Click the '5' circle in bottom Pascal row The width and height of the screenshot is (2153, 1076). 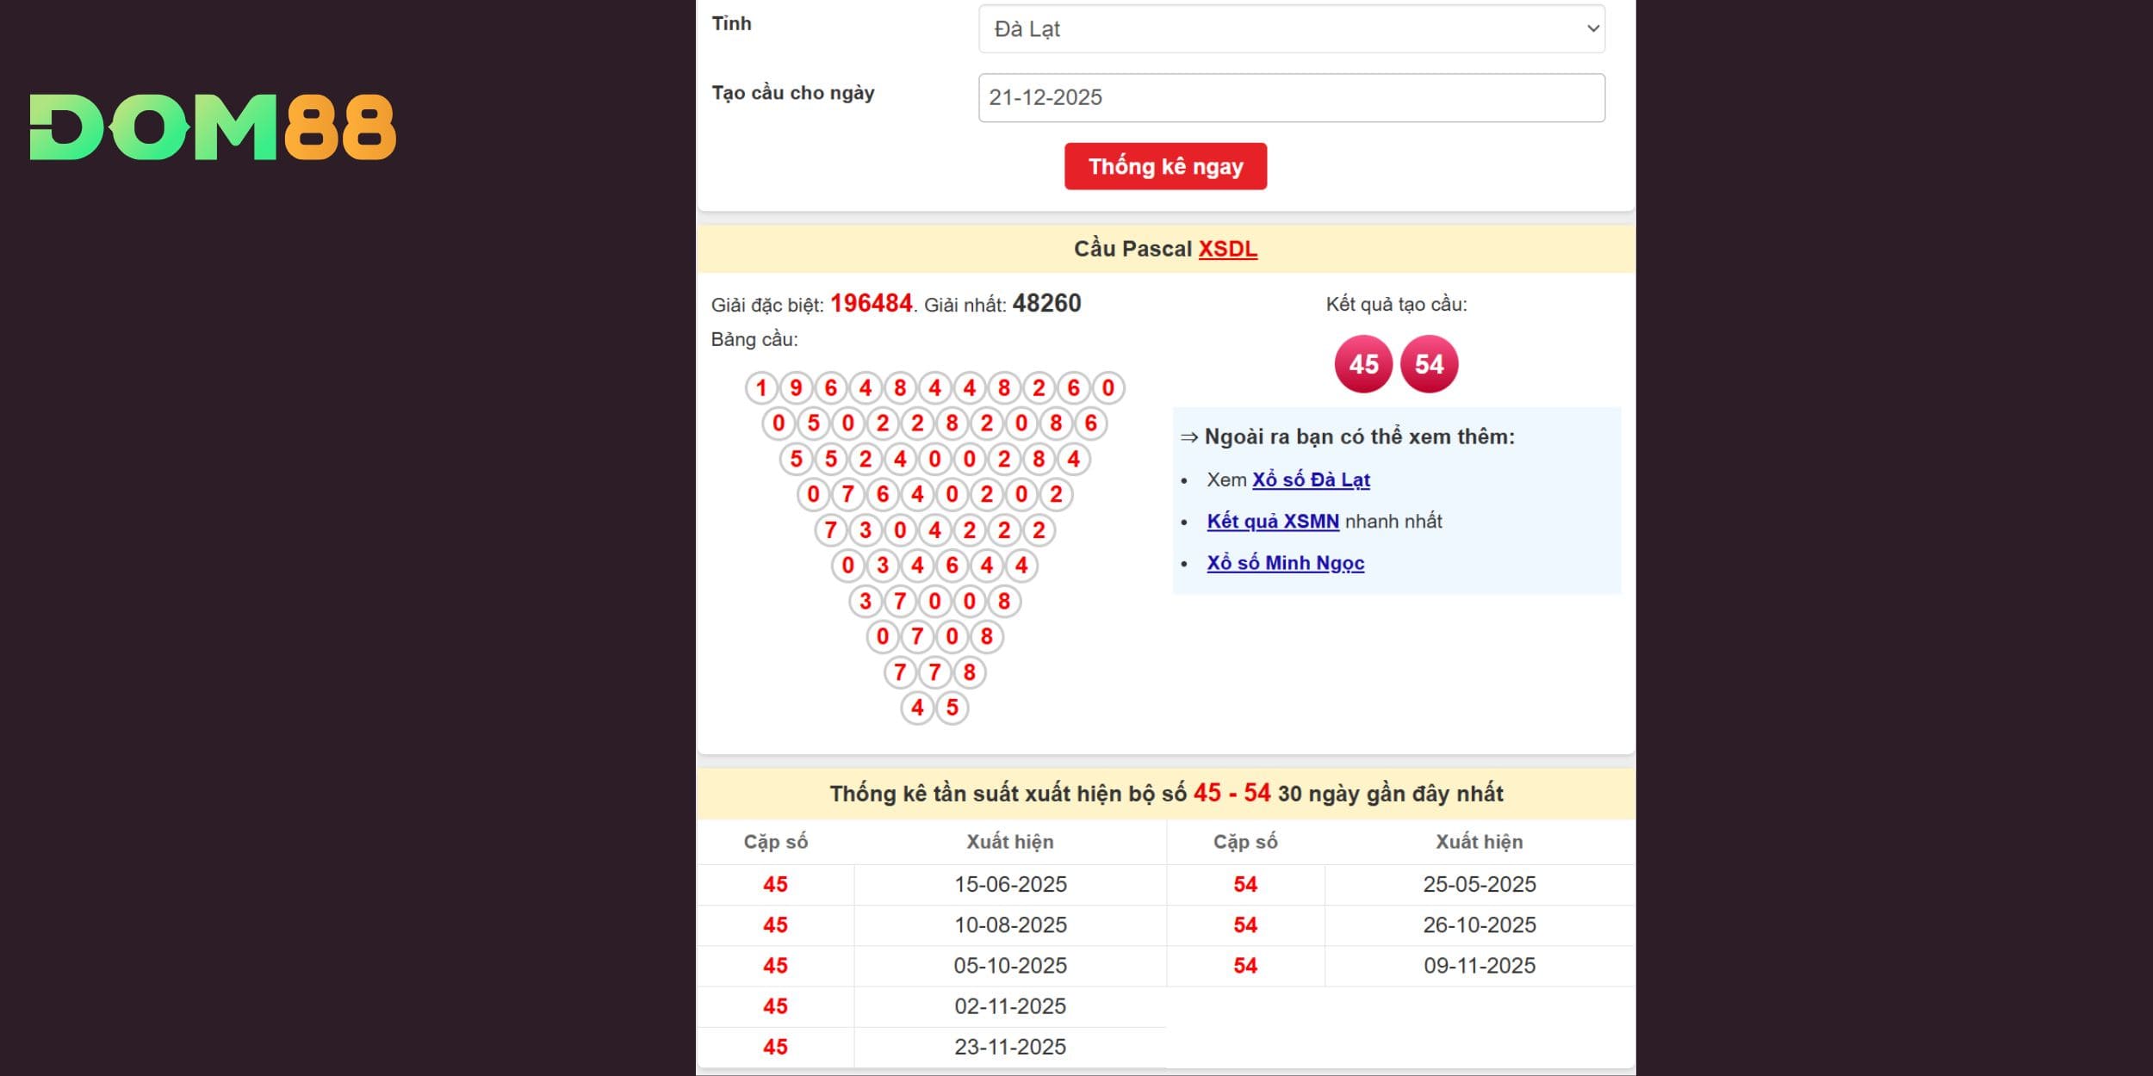tap(952, 708)
